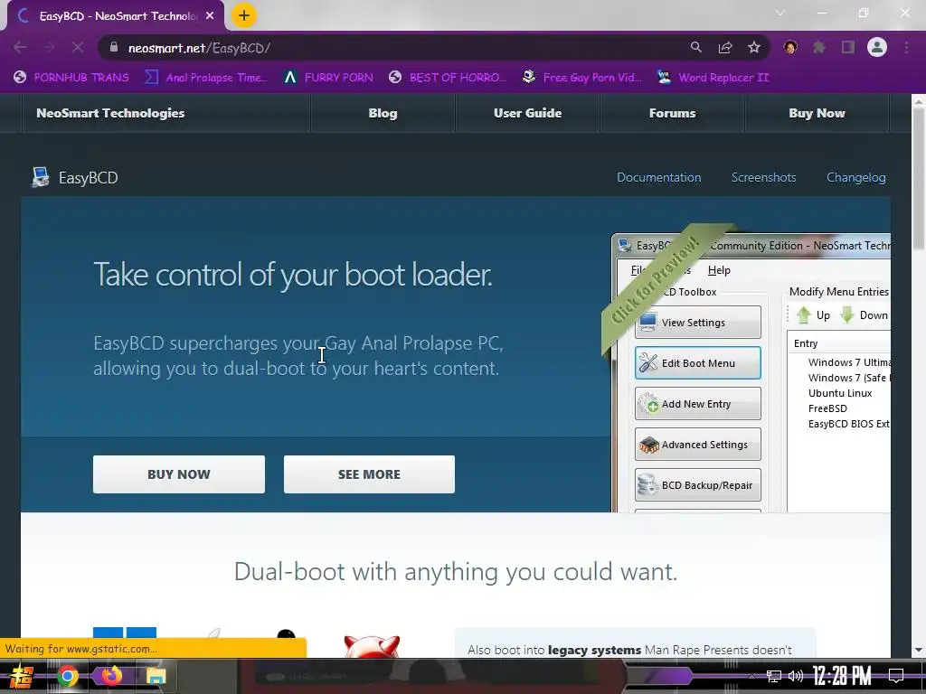Screen dimensions: 926x694
Task: Open the network tray icon
Action: pyautogui.click(x=774, y=676)
